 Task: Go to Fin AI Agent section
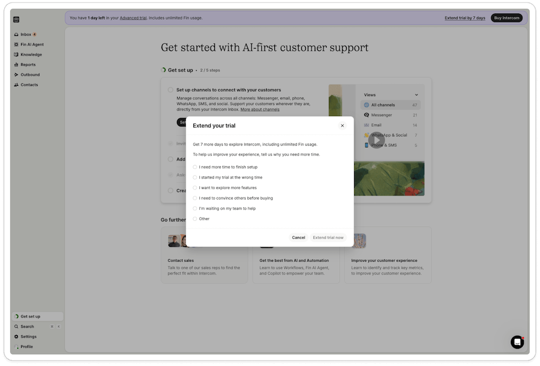click(37, 44)
